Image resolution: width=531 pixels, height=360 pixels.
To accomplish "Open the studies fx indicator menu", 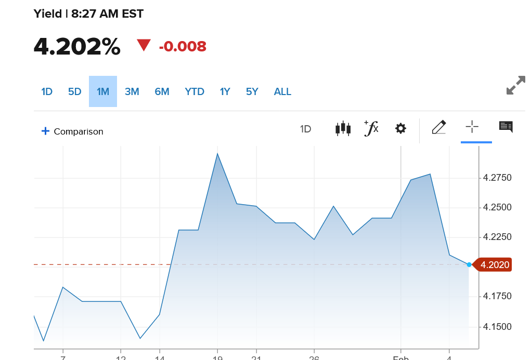I will (371, 128).
